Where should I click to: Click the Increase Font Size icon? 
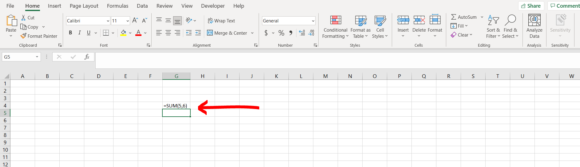135,21
